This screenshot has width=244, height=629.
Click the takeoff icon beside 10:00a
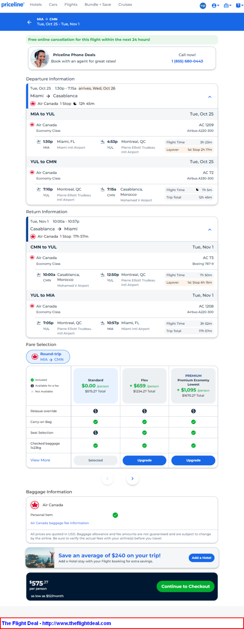[39, 275]
